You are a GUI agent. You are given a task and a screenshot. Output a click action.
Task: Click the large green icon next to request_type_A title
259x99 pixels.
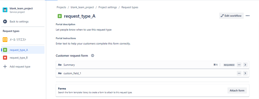point(60,16)
